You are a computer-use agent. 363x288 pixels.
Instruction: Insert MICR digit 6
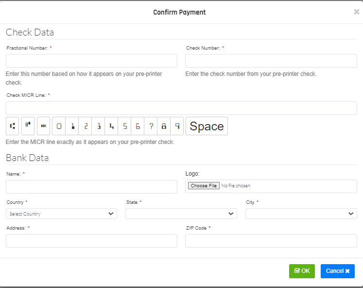click(x=138, y=126)
